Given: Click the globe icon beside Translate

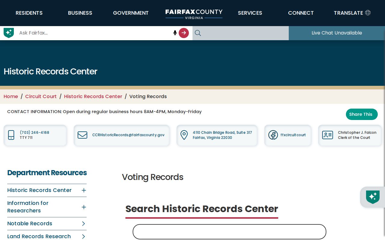Looking at the screenshot, I should pos(368,13).
